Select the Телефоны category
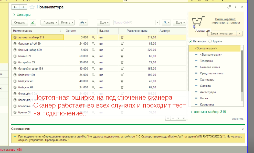The image size is (254, 153). 206,61
